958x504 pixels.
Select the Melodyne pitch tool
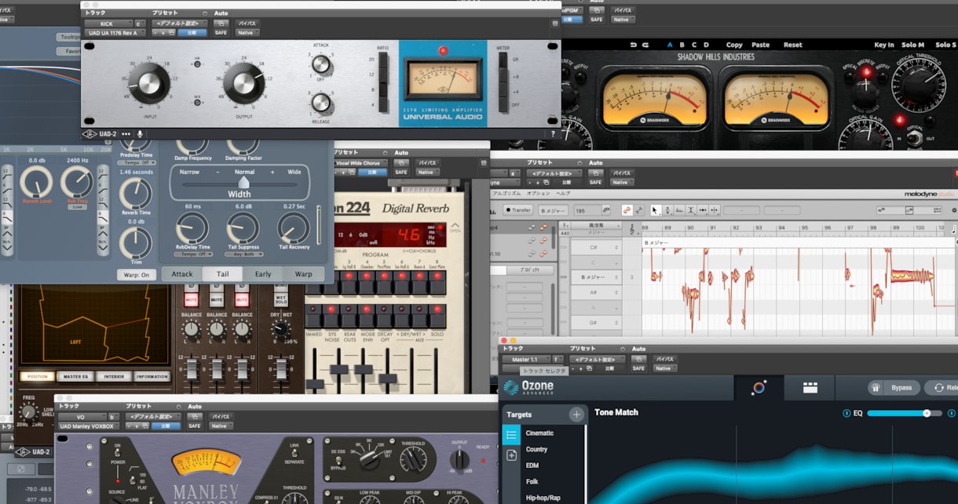tap(667, 210)
